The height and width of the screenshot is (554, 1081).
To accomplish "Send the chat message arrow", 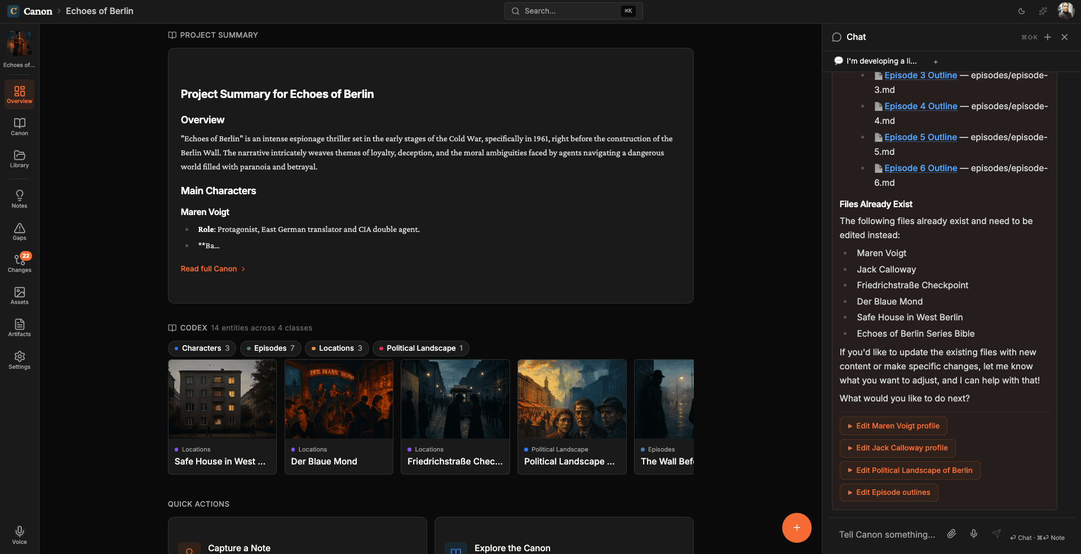I will [x=996, y=534].
